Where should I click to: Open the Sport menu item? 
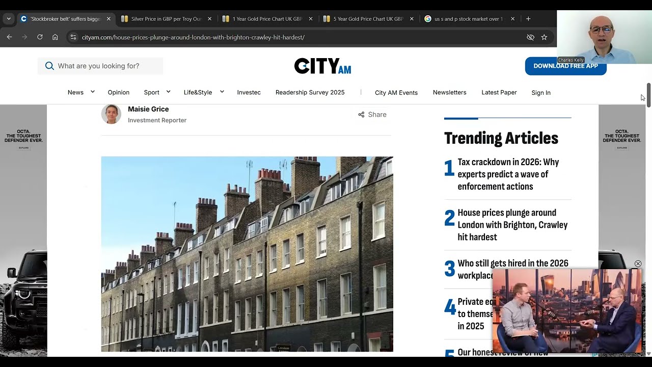(x=152, y=92)
